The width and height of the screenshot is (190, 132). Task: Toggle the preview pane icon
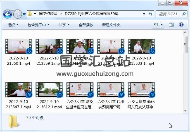pos(171,25)
